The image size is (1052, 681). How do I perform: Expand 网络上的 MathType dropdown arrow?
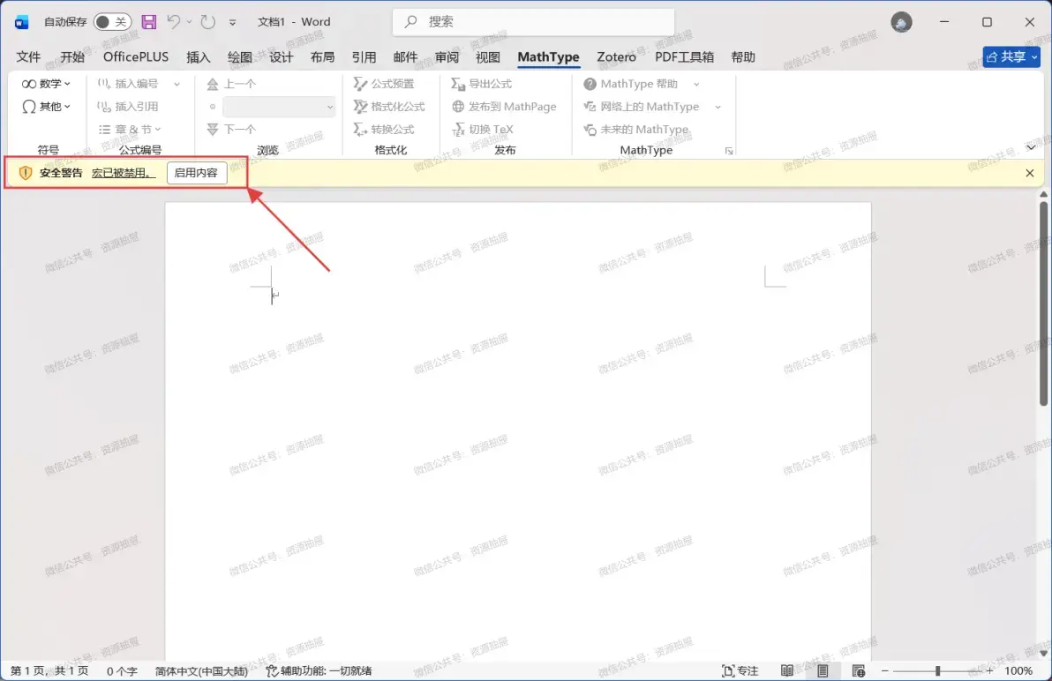pyautogui.click(x=718, y=107)
